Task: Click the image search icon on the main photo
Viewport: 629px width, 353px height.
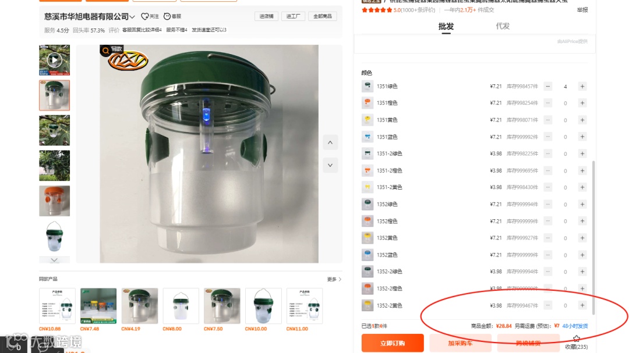Action: coord(105,51)
